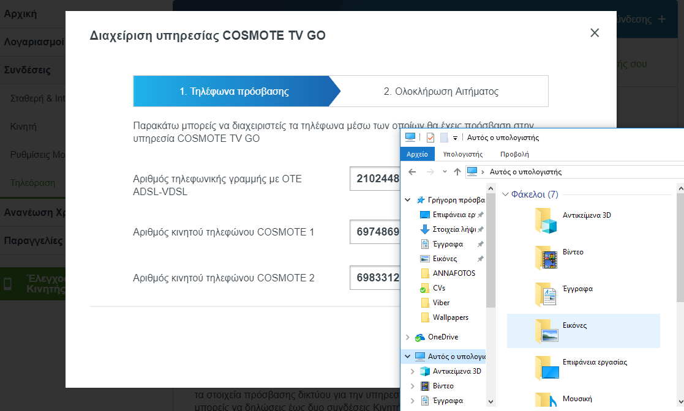Click navigation pane scrollbar thumb
Viewport: 684px width, 411px height.
click(x=490, y=251)
